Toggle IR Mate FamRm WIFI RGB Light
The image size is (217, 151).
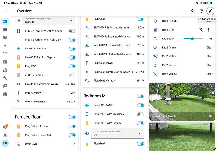(x=72, y=40)
